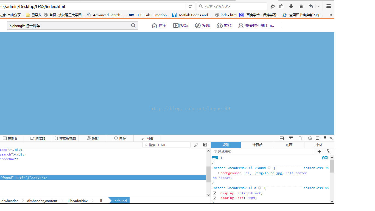The image size is (375, 211).
Task: Select the li breadcrumb item
Action: pyautogui.click(x=101, y=201)
